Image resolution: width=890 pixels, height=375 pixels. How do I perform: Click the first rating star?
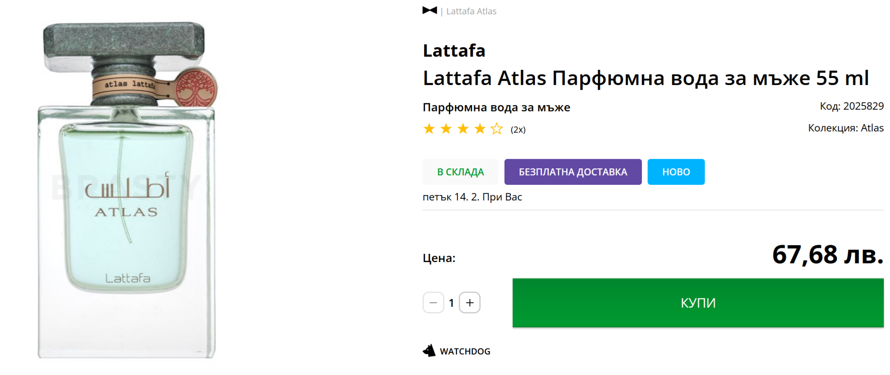(429, 129)
